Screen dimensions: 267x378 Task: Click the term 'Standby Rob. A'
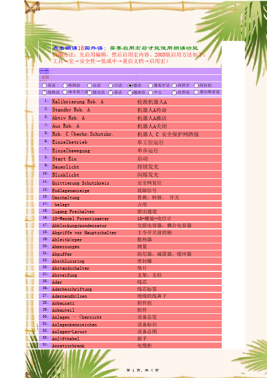(71, 110)
